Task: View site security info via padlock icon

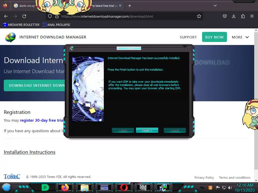Action: coord(57,16)
